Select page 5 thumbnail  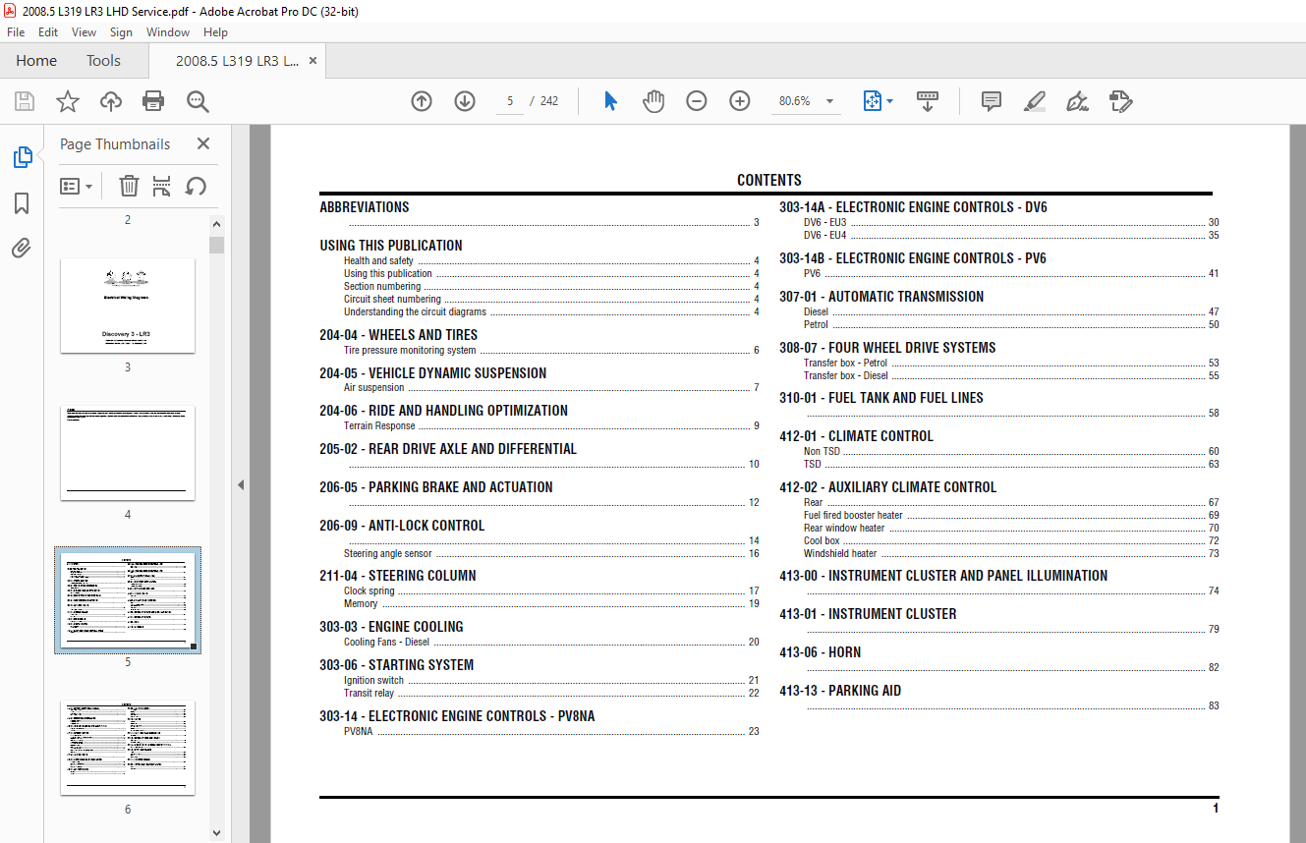click(x=128, y=600)
